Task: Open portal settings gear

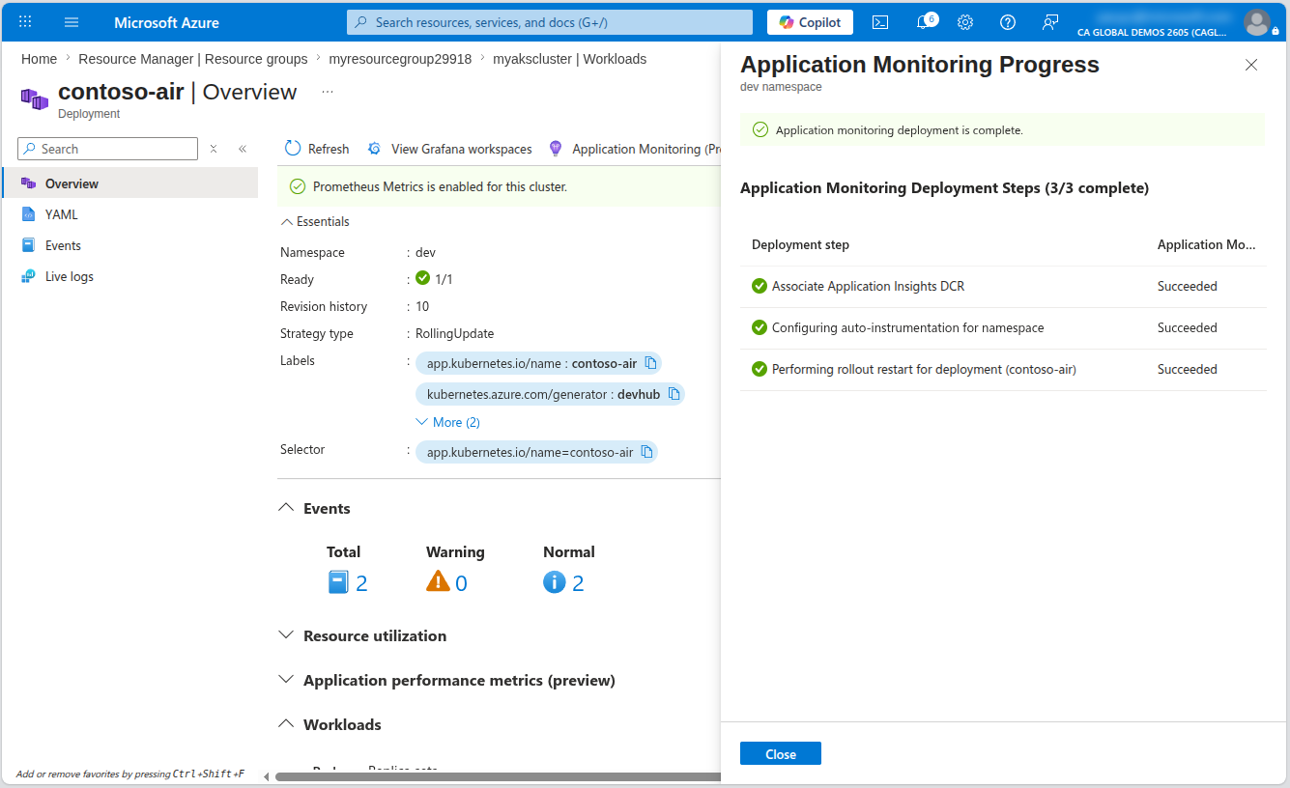Action: click(x=965, y=22)
